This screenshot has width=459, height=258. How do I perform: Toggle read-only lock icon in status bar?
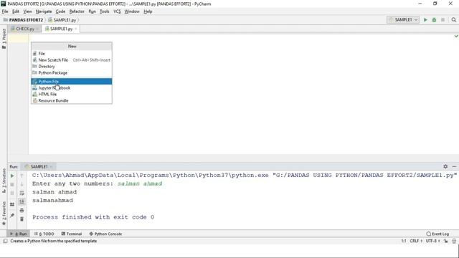pos(445,241)
